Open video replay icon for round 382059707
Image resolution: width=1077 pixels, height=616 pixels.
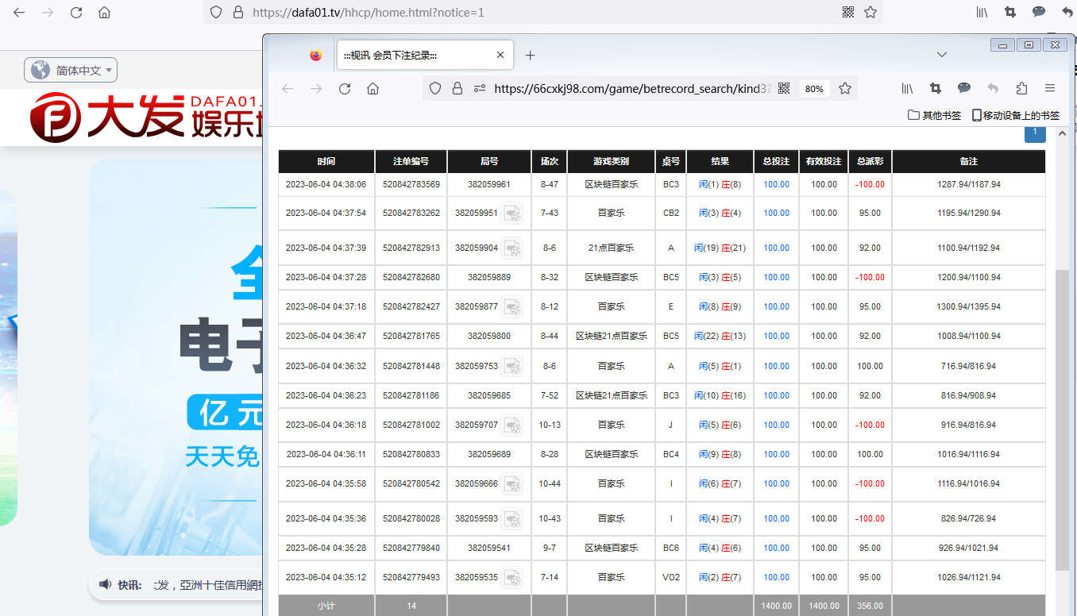coord(512,425)
